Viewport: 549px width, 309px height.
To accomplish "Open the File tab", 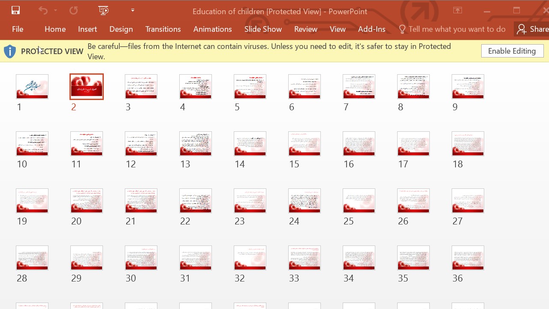I will (x=18, y=29).
